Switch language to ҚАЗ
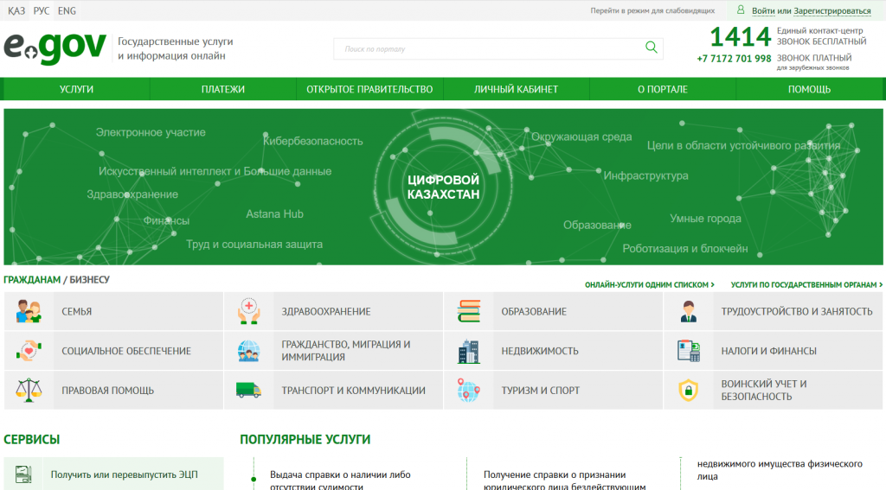Image resolution: width=886 pixels, height=490 pixels. point(16,10)
